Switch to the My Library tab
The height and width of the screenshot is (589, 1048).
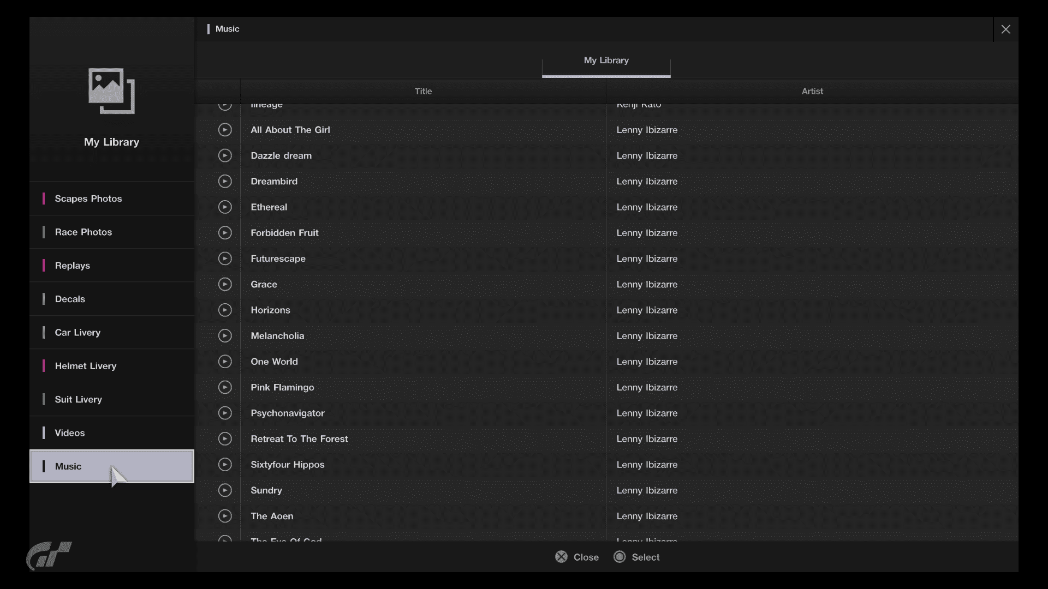point(606,61)
